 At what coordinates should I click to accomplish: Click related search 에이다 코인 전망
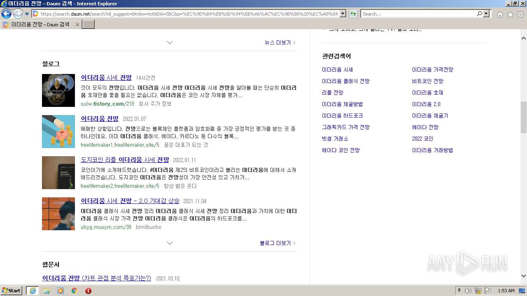pos(341,150)
